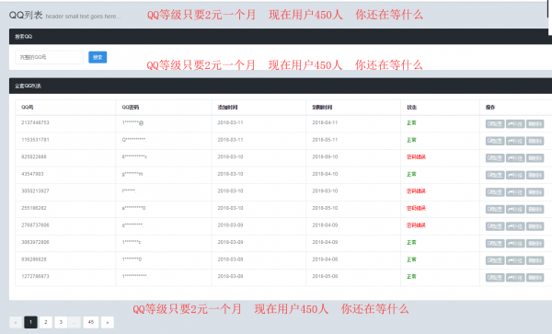Delete the row for QQ 825022888
The height and width of the screenshot is (334, 552).
[535, 158]
